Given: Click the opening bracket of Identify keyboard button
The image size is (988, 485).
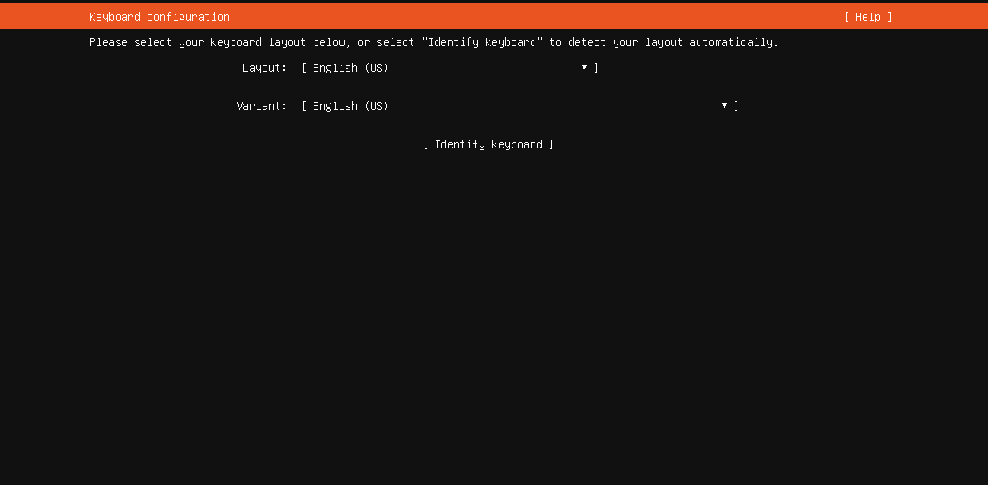Looking at the screenshot, I should 425,144.
